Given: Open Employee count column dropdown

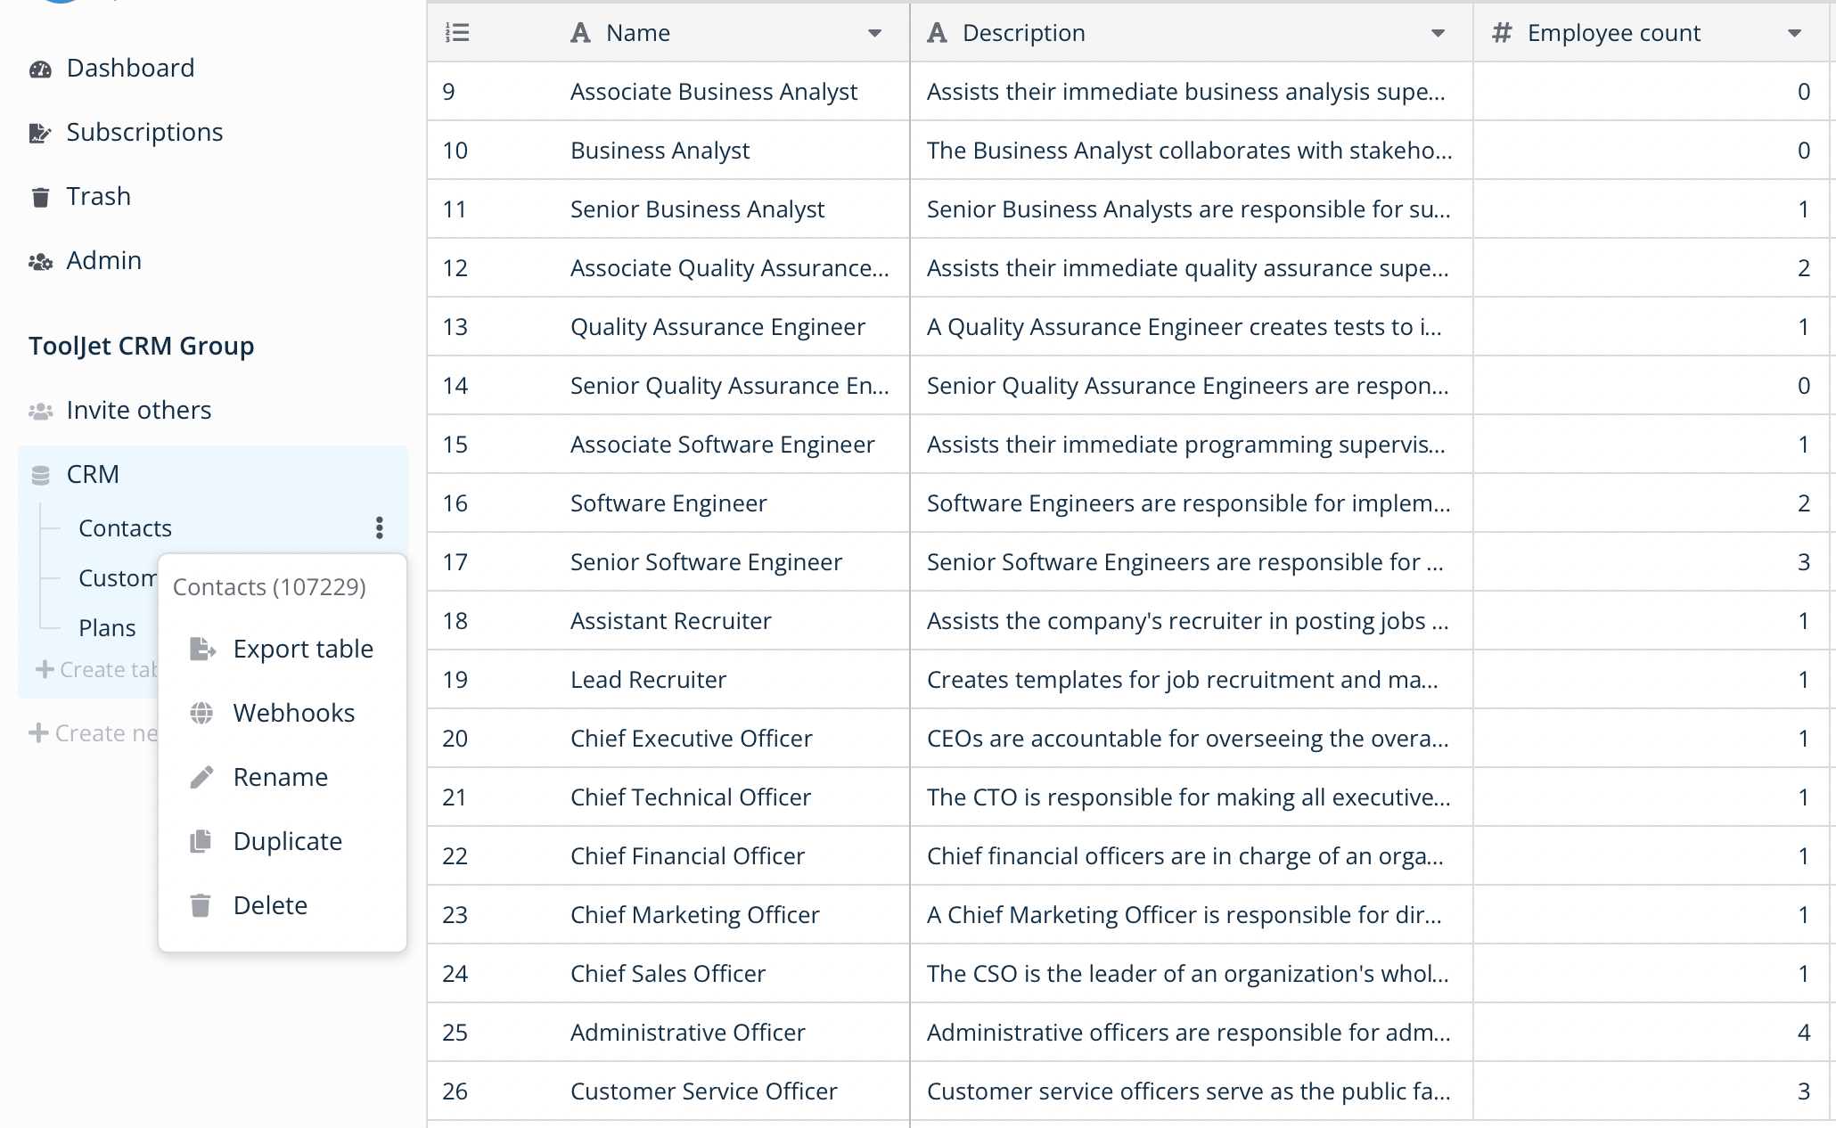Looking at the screenshot, I should click(x=1794, y=34).
